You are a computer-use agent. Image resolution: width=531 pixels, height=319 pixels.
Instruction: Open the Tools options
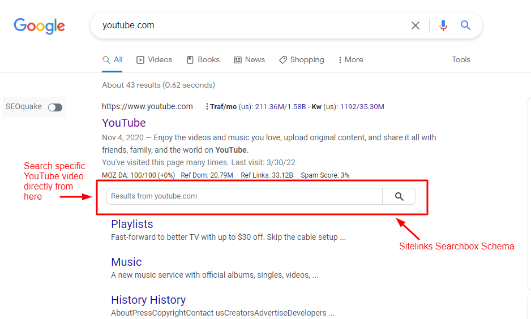(461, 60)
